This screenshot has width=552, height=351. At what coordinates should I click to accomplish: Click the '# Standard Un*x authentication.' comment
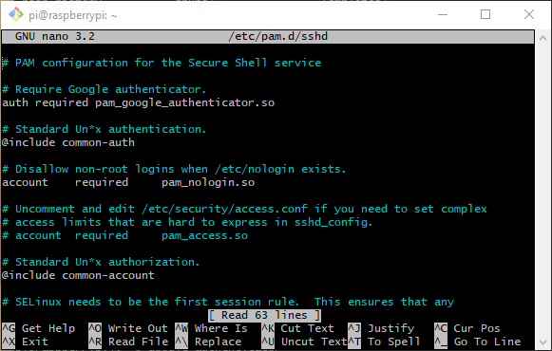105,129
